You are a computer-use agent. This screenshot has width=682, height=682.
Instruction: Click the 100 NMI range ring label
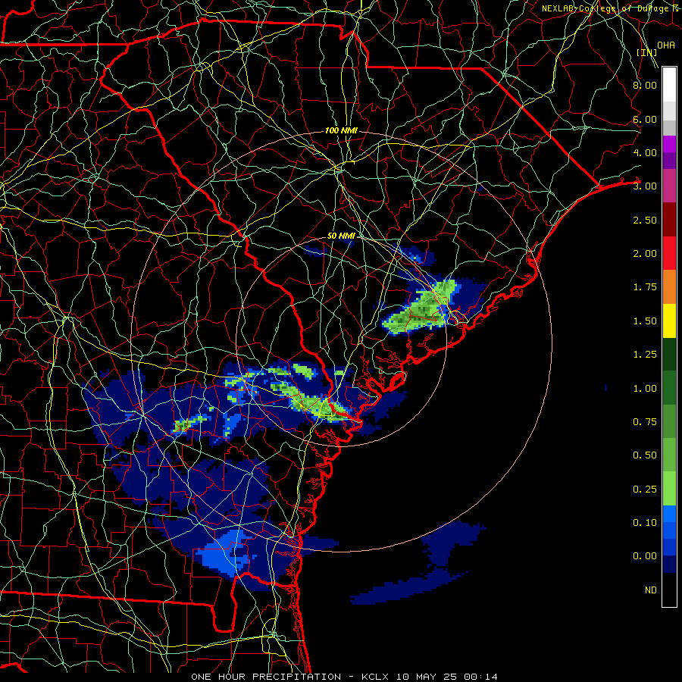click(x=341, y=130)
